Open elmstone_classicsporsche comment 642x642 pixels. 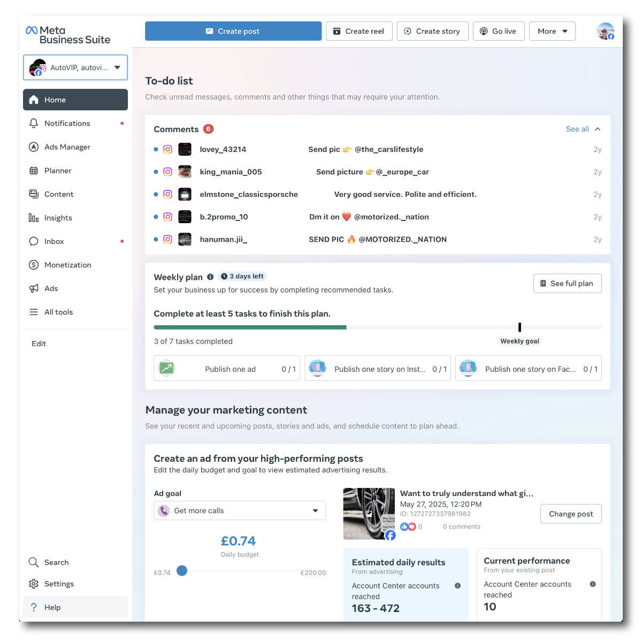[378, 194]
